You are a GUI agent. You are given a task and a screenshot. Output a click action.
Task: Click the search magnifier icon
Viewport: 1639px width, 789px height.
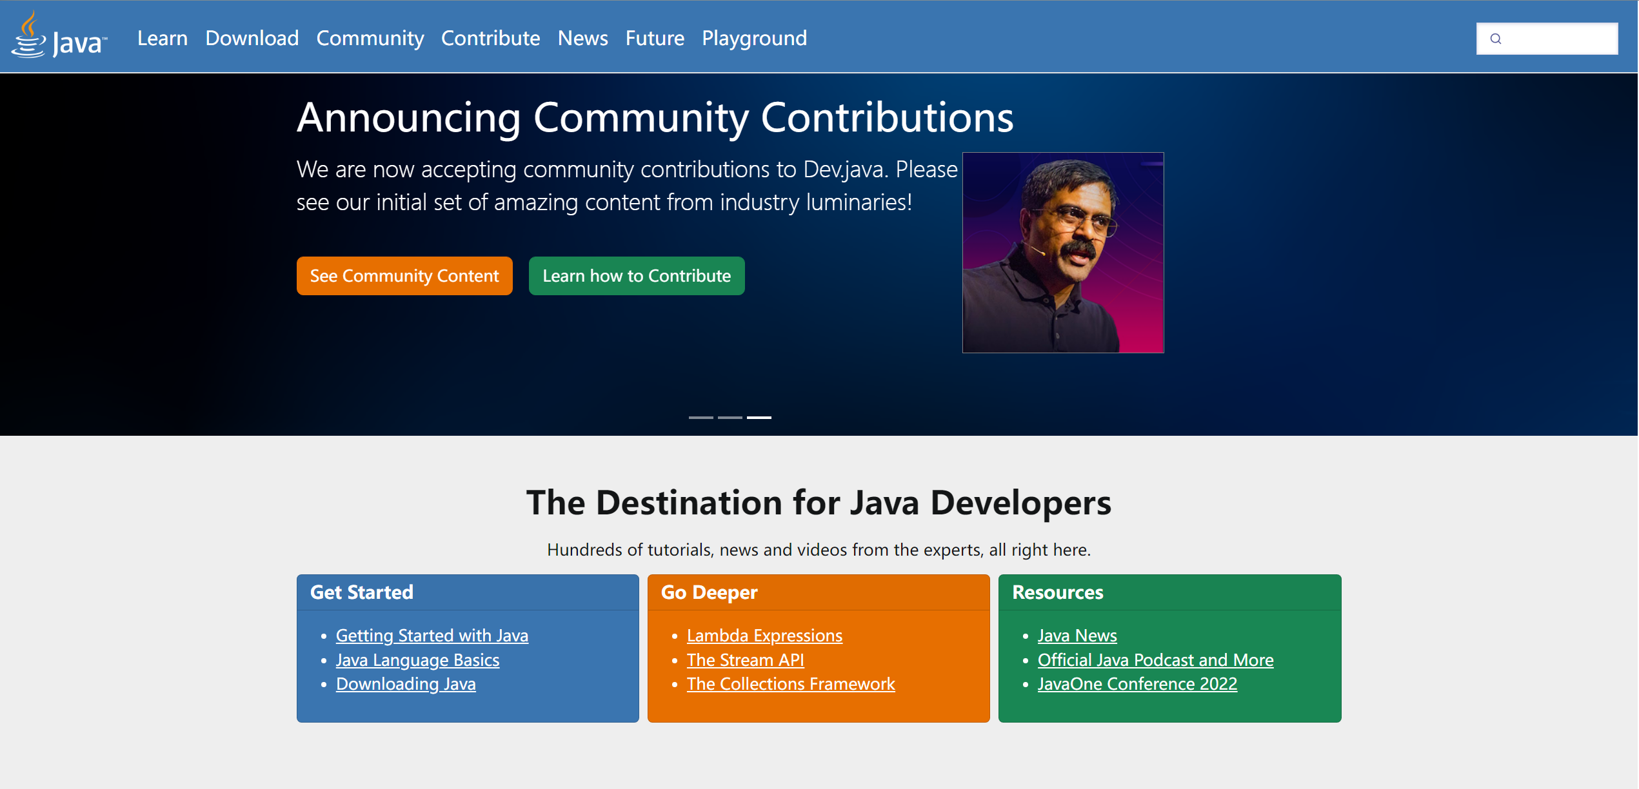pyautogui.click(x=1496, y=39)
